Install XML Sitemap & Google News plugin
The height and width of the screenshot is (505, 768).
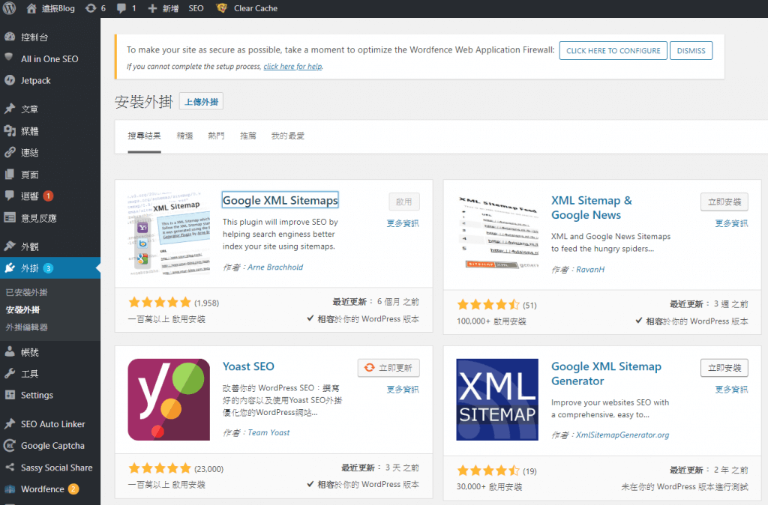(724, 202)
